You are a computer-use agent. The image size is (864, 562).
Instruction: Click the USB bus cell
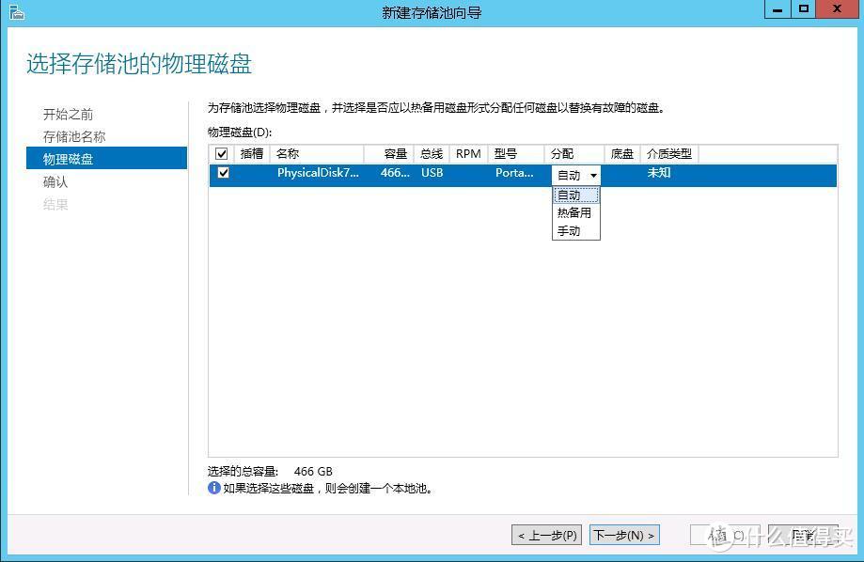[432, 173]
